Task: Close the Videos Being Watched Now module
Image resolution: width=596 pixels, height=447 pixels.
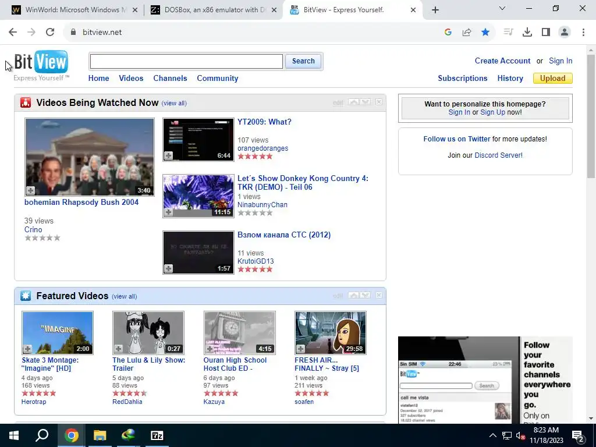Action: 379,102
